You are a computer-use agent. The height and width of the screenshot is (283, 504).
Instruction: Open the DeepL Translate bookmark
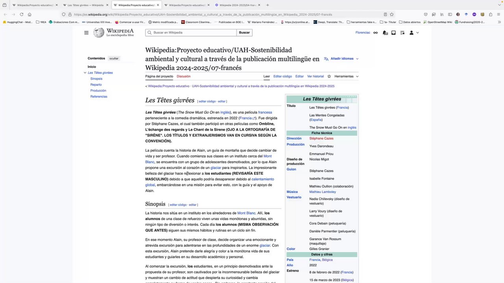[x=329, y=22]
